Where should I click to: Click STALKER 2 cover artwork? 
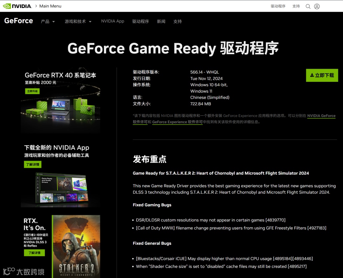click(x=76, y=247)
